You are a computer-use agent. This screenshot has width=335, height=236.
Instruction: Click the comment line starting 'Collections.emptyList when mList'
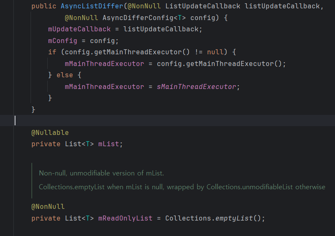pyautogui.click(x=182, y=187)
